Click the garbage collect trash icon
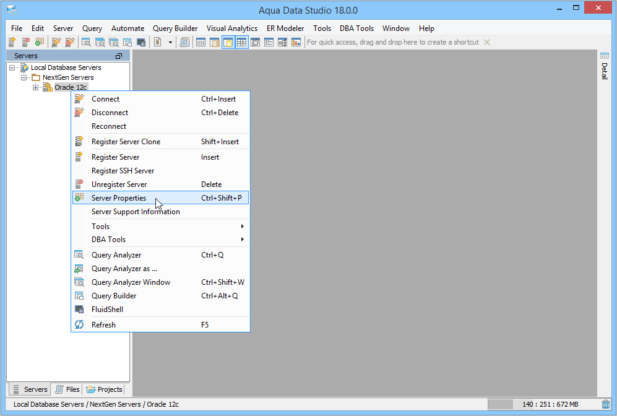Image resolution: width=617 pixels, height=416 pixels. [606, 404]
